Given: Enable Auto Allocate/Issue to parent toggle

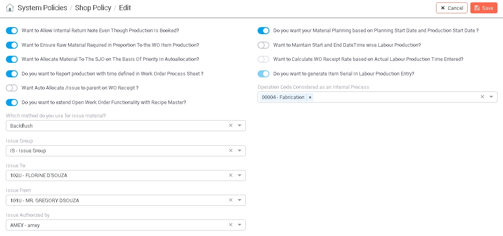Looking at the screenshot, I should [x=12, y=88].
